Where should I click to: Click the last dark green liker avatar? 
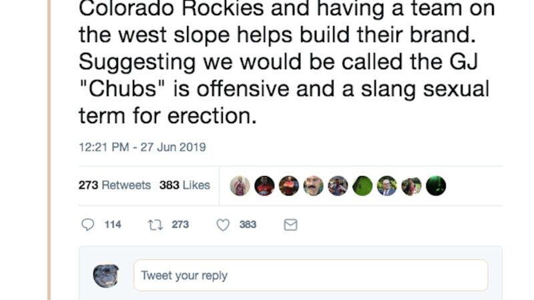tap(436, 186)
